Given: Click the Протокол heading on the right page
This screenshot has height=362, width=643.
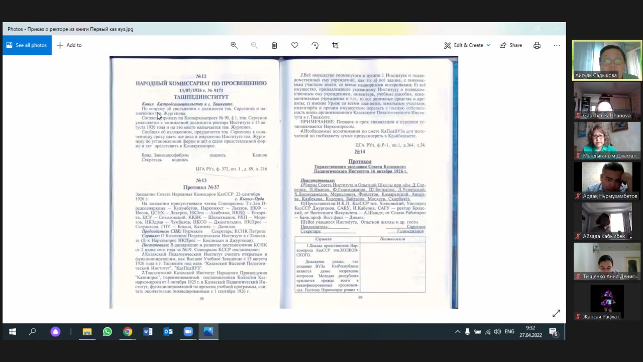Looking at the screenshot, I should [360, 161].
